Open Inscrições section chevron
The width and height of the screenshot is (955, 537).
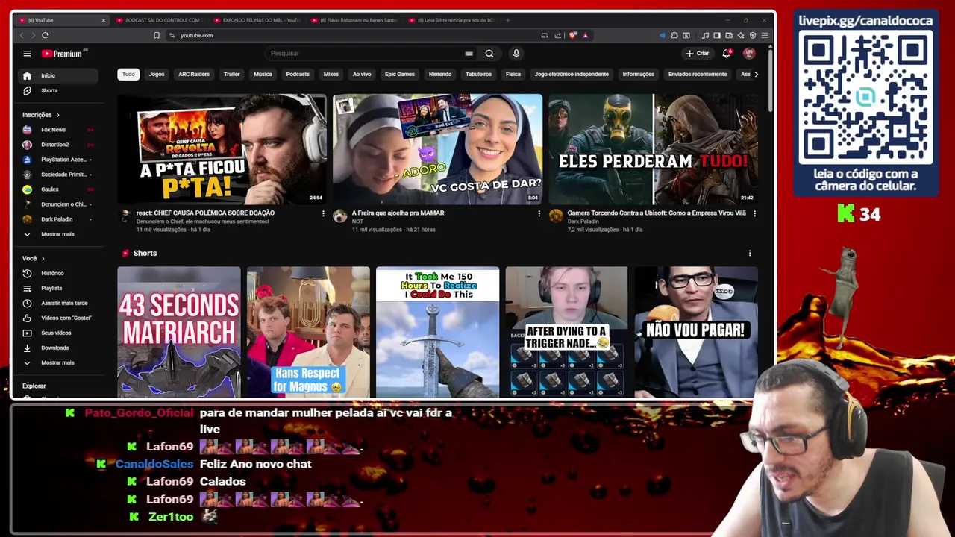(x=57, y=115)
